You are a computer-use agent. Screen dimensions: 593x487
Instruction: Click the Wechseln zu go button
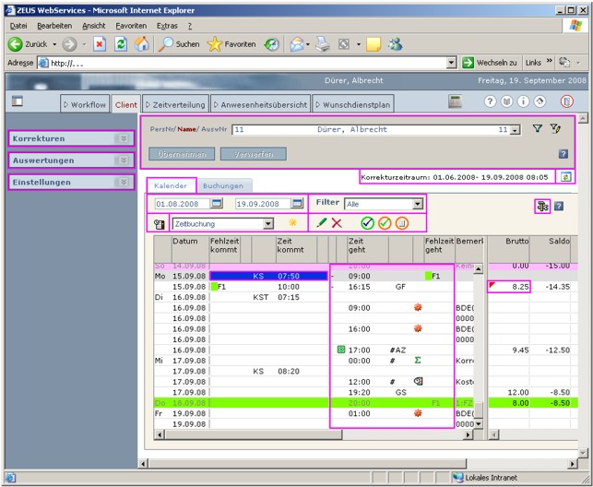[490, 63]
